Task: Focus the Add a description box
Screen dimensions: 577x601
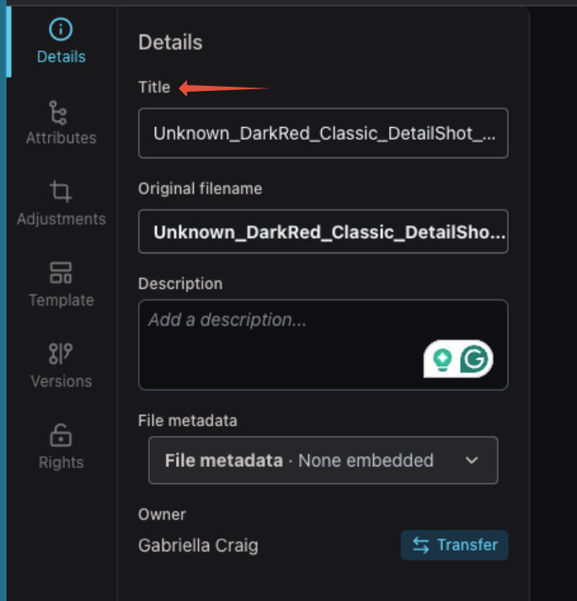Action: tap(323, 345)
